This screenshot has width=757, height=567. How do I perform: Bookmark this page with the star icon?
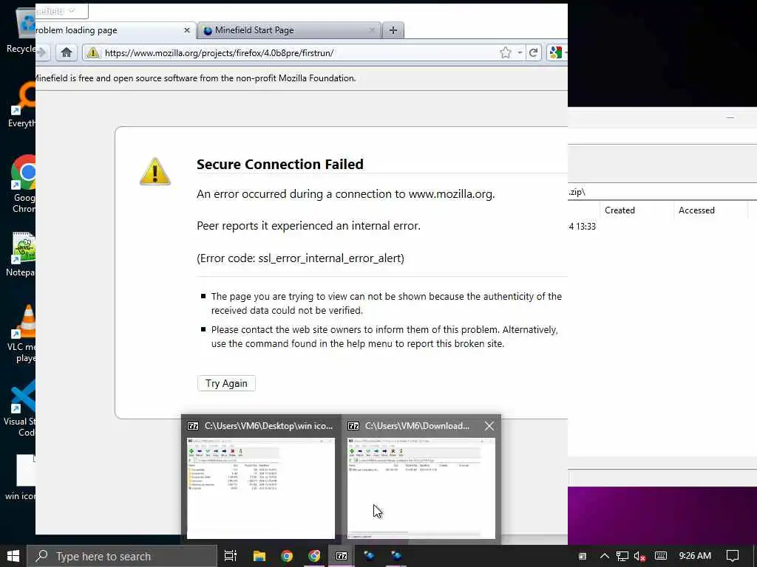point(505,52)
